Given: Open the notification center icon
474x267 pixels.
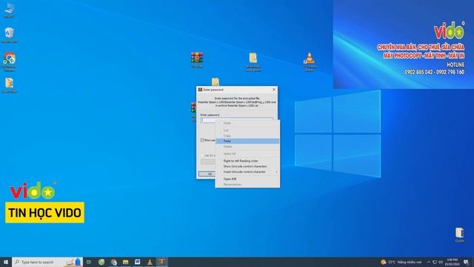Looking at the screenshot, I should pyautogui.click(x=466, y=262).
